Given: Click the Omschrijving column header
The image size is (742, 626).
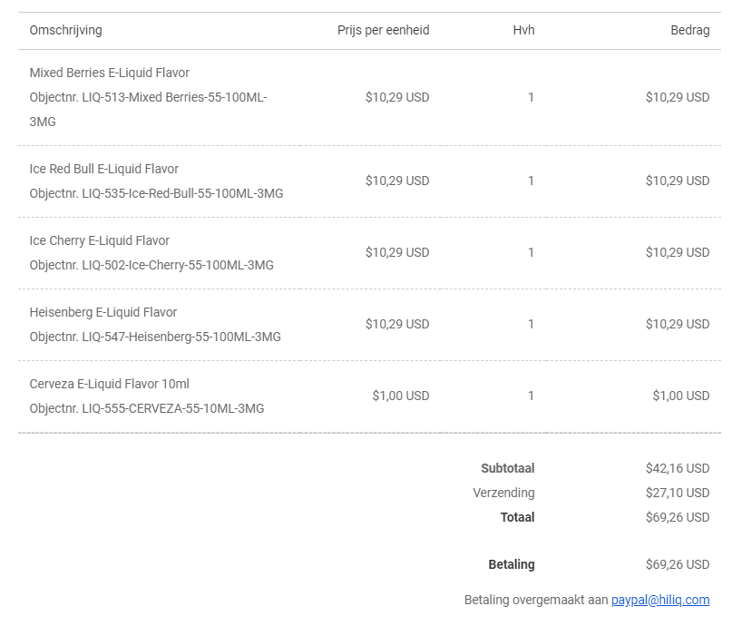Looking at the screenshot, I should pos(65,30).
